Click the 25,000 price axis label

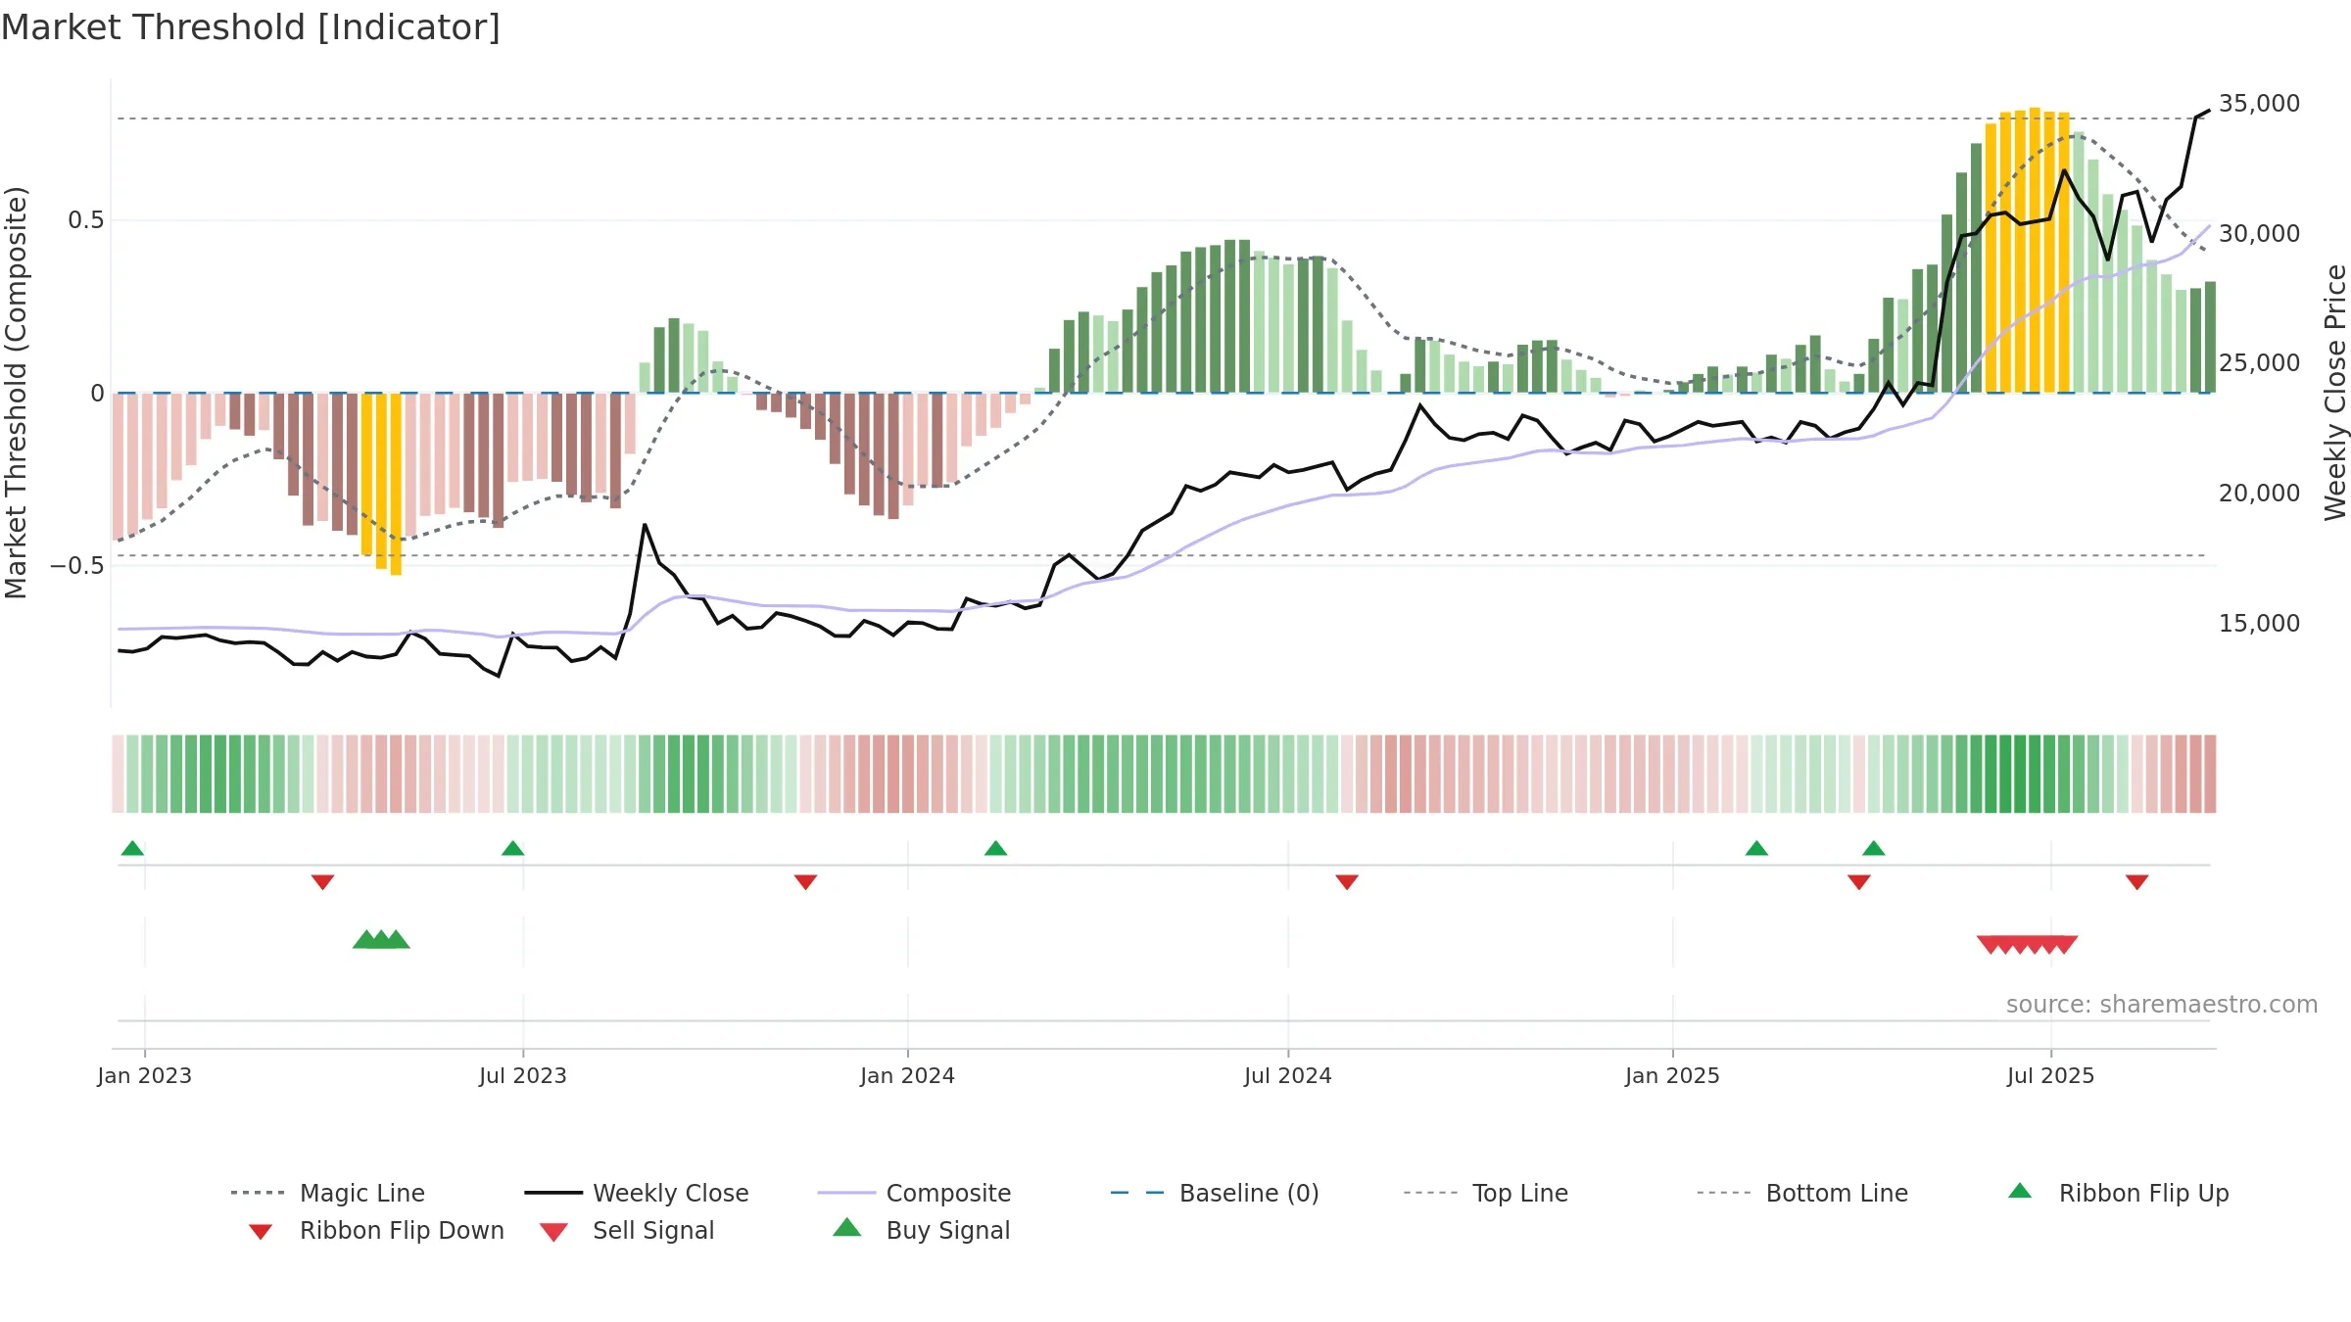tap(2259, 363)
